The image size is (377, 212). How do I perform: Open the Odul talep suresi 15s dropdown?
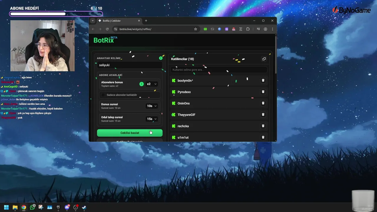tap(152, 119)
